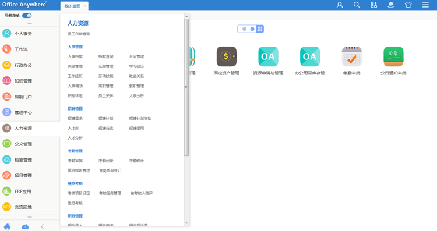The width and height of the screenshot is (437, 231).
Task: Open the 招聘计划审批 entry
Action: click(x=140, y=119)
